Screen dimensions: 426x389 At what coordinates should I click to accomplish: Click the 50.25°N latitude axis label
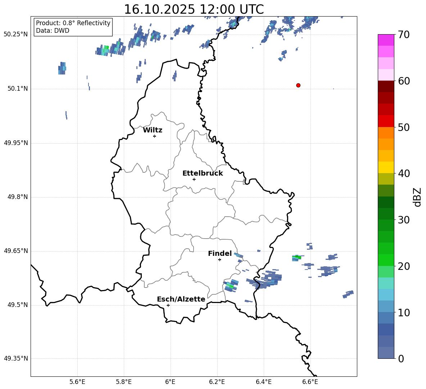(15, 35)
